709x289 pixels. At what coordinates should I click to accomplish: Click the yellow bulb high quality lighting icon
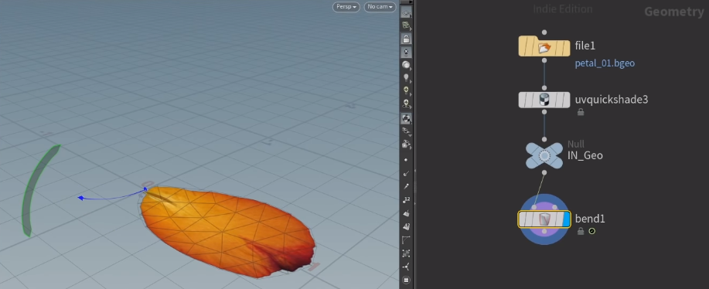coord(406,90)
